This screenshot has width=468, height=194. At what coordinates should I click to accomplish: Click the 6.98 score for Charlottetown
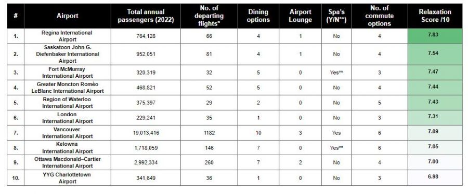tap(435, 177)
